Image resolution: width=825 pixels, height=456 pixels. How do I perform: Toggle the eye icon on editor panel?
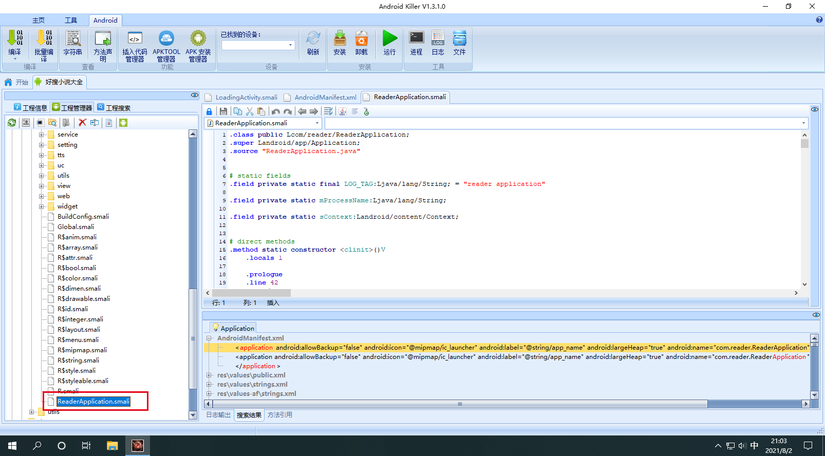pyautogui.click(x=815, y=109)
